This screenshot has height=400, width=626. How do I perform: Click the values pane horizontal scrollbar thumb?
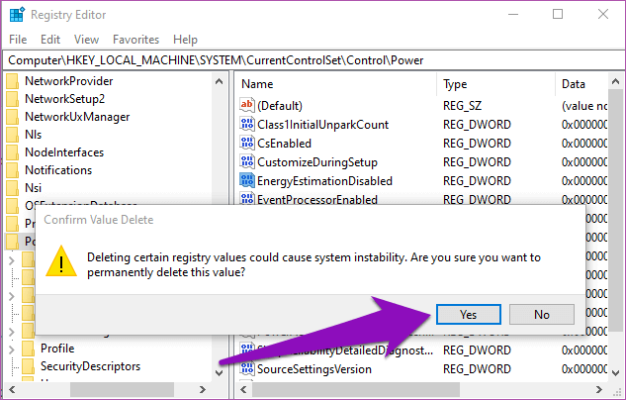tap(355, 389)
